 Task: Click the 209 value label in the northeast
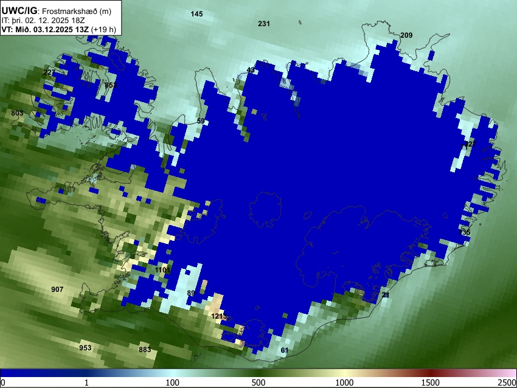click(x=406, y=35)
